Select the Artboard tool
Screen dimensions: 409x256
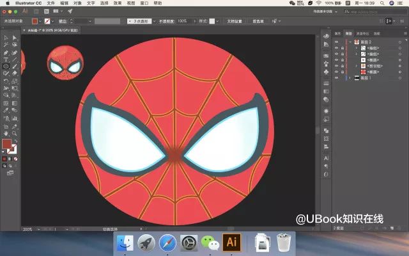[x=6, y=127]
